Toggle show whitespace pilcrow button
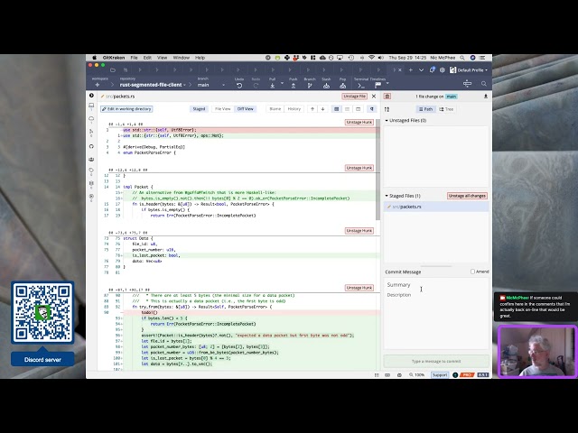This screenshot has width=578, height=433. click(371, 109)
